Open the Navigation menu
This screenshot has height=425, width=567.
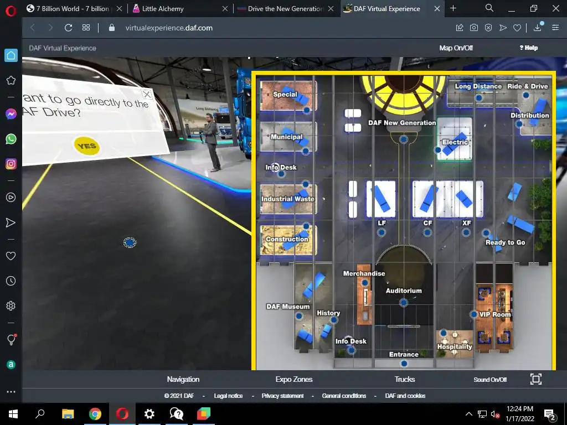click(183, 380)
